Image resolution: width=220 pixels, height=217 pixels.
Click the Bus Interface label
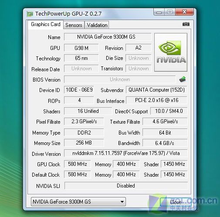(x=111, y=101)
